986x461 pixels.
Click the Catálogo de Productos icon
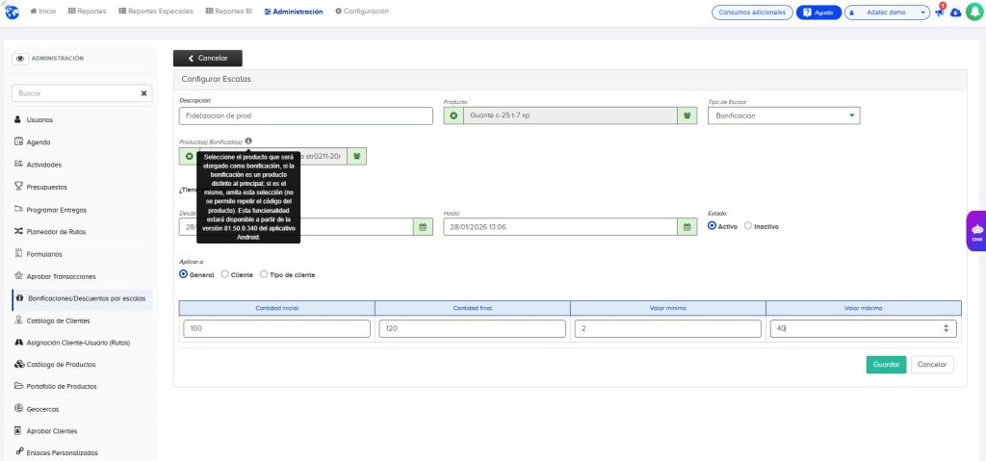coord(18,364)
